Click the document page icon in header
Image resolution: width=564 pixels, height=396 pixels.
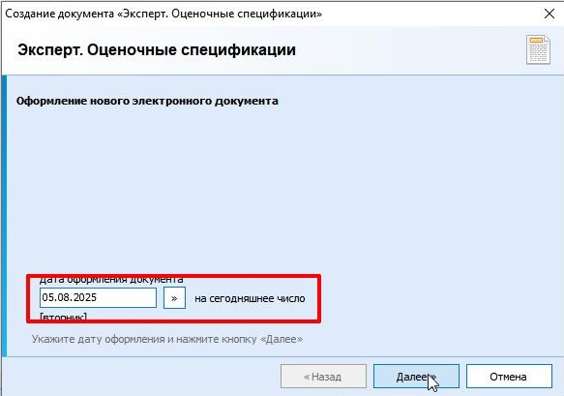[538, 49]
